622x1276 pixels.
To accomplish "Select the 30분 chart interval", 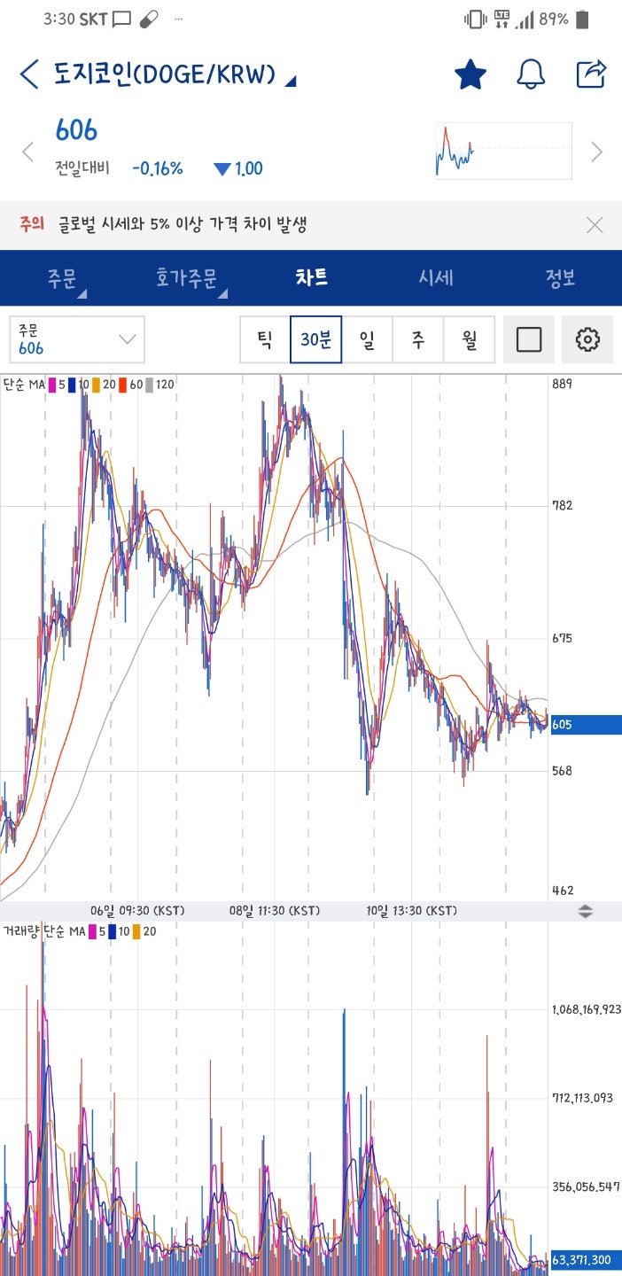I will click(316, 339).
